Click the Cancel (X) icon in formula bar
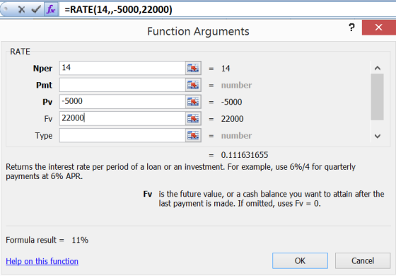Screen dimensions: 396x276 tap(22, 10)
